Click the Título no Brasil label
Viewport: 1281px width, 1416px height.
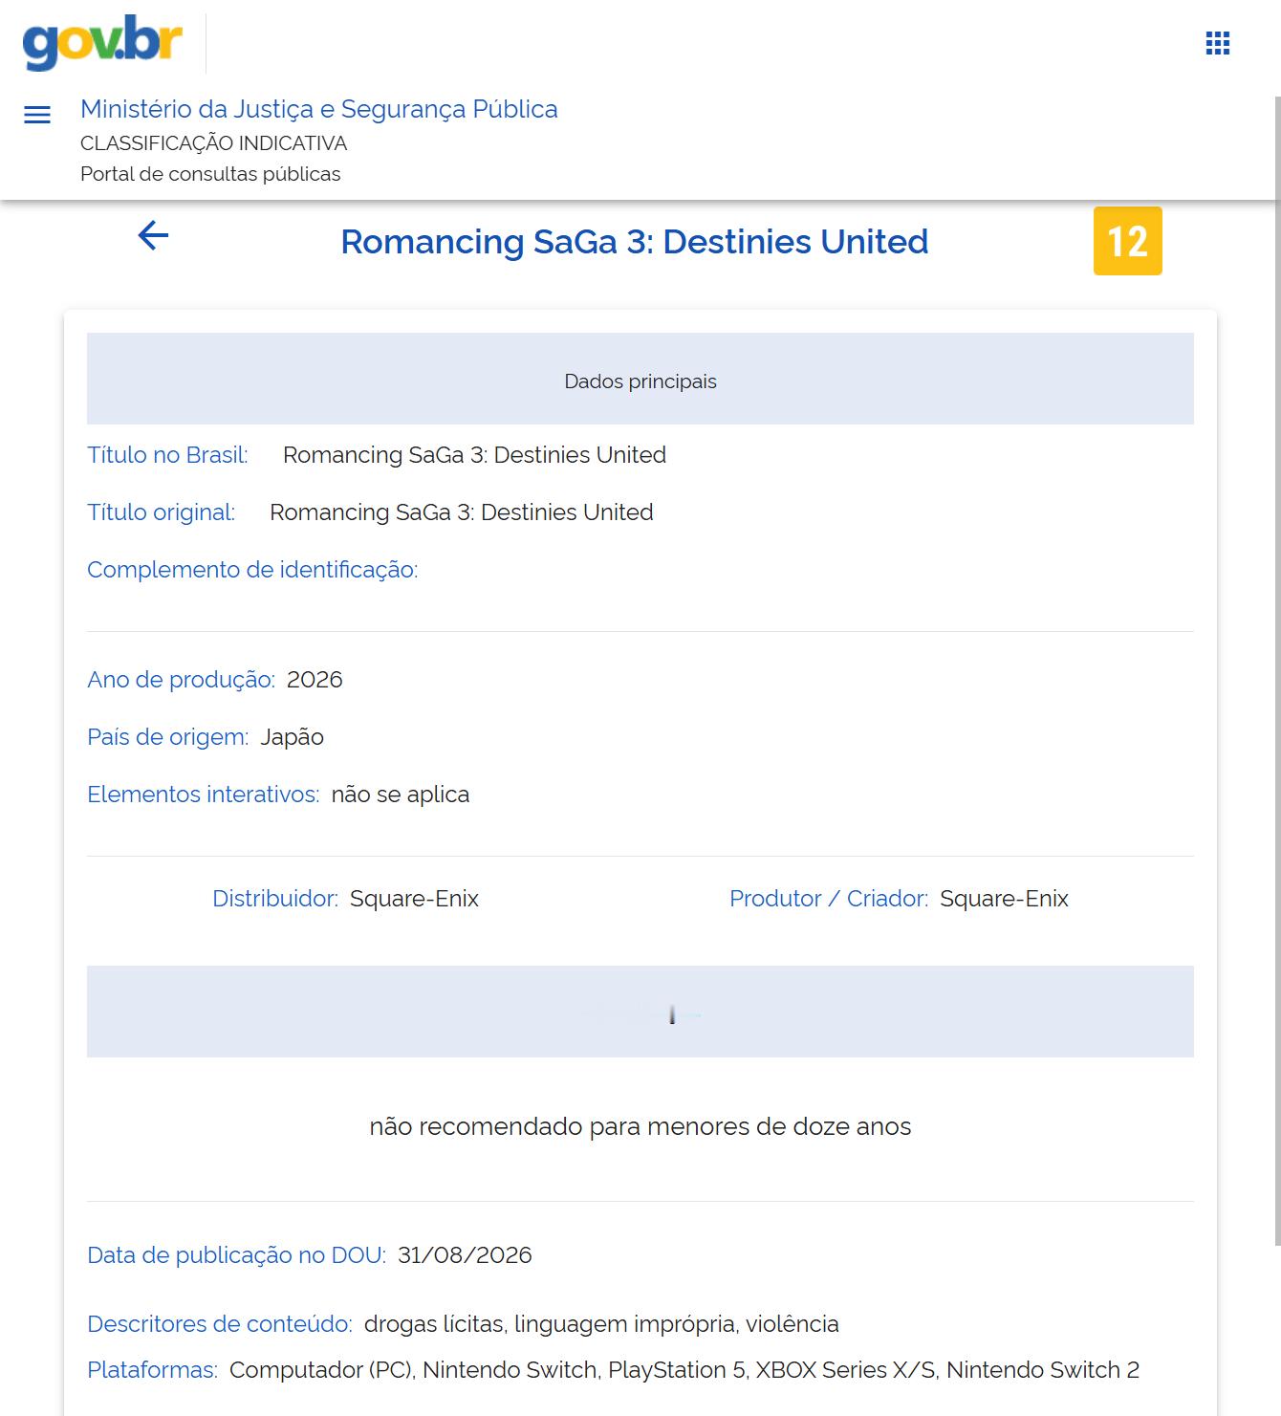click(x=167, y=455)
